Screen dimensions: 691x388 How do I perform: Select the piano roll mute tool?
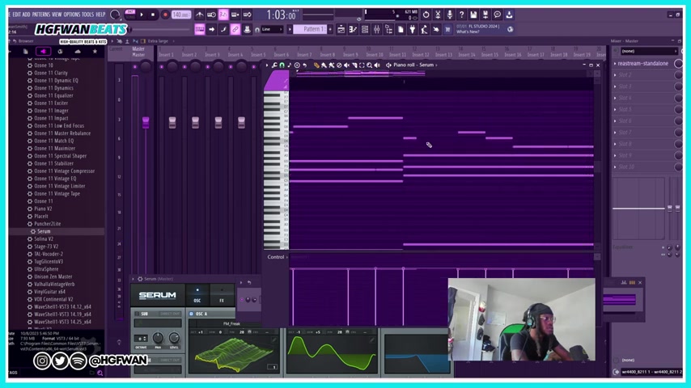[x=346, y=65]
